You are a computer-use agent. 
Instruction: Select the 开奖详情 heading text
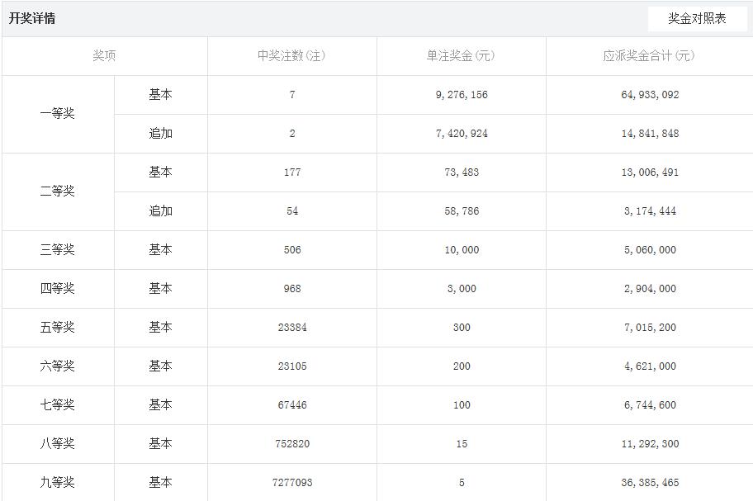coord(32,18)
